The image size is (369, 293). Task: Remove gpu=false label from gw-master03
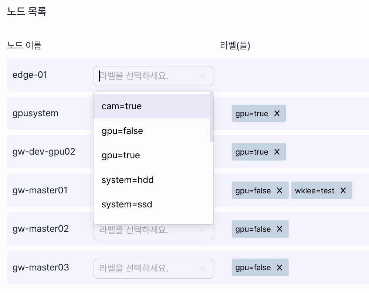[x=280, y=268]
